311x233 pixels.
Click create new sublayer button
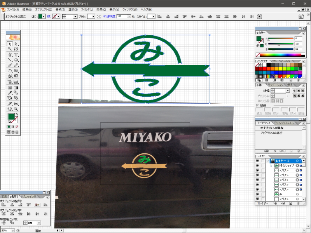283,203
